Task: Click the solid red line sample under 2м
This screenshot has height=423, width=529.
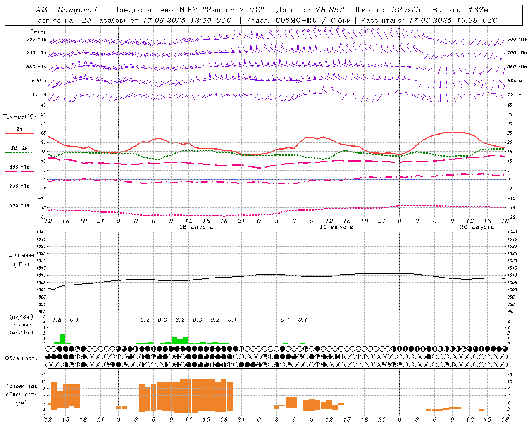Action: pos(19,134)
